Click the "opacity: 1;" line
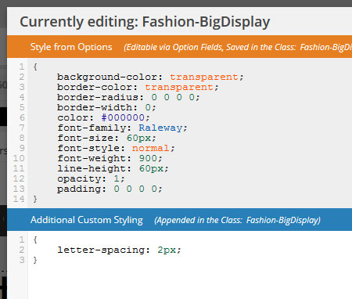Viewport: 352px width, 299px height. [x=91, y=178]
